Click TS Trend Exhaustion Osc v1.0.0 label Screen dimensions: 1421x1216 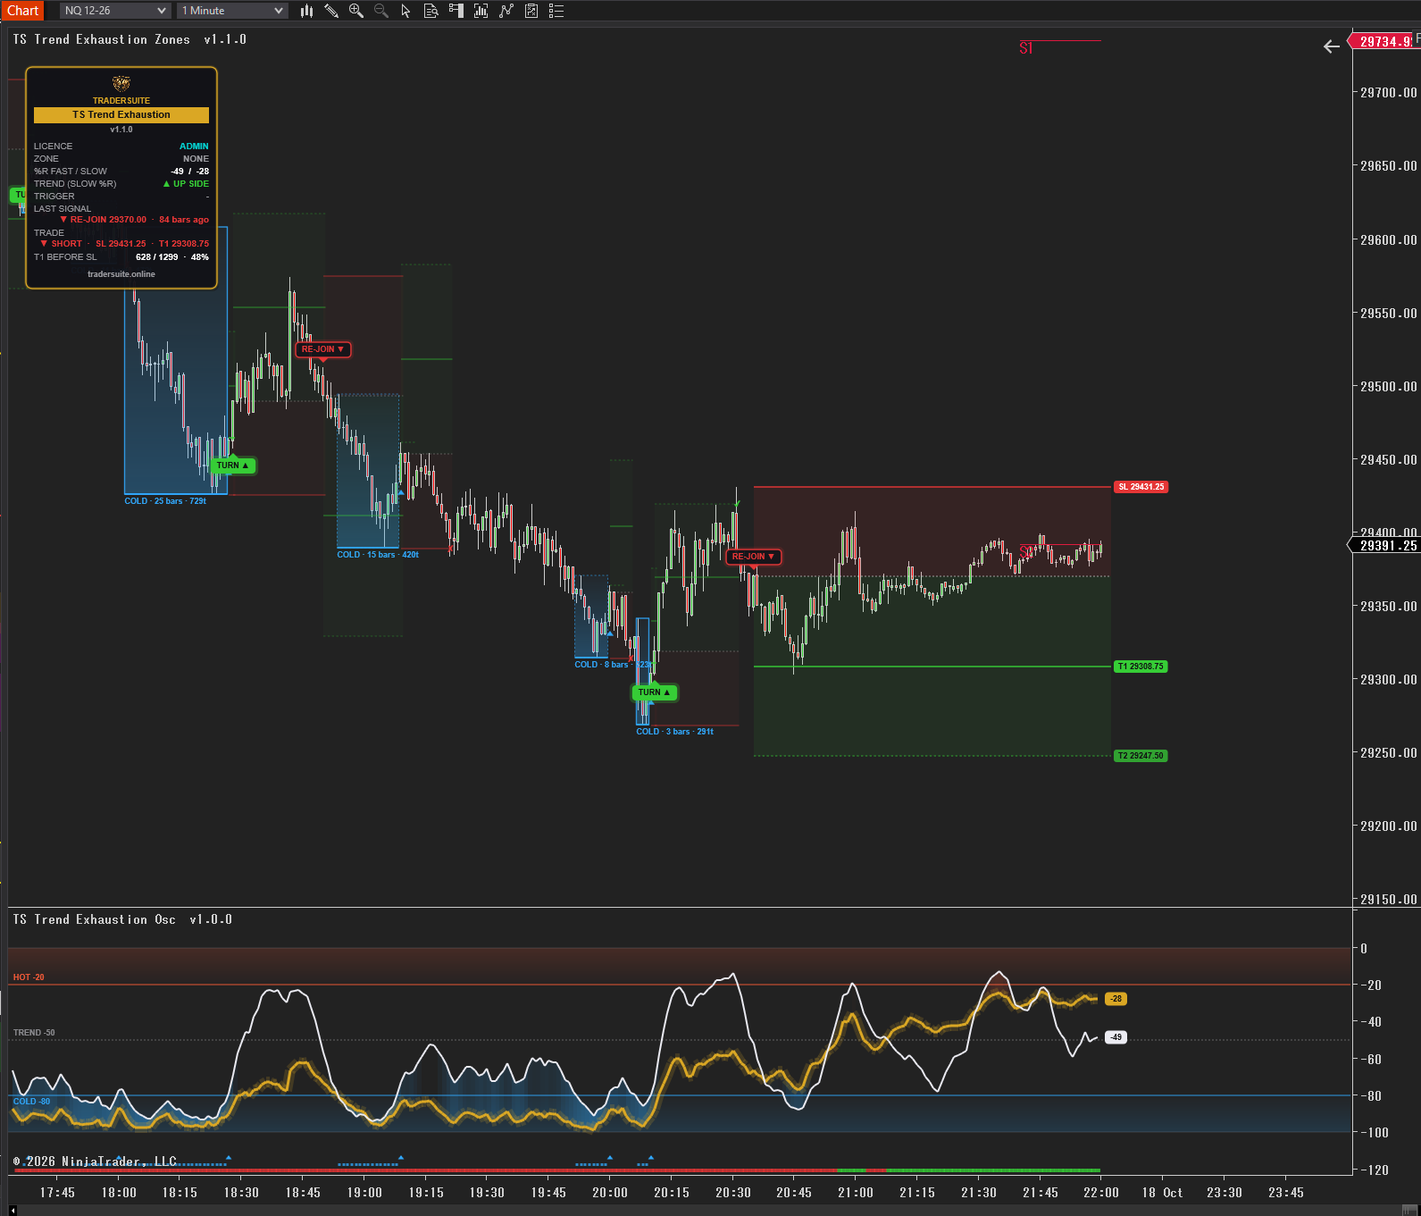click(x=122, y=919)
